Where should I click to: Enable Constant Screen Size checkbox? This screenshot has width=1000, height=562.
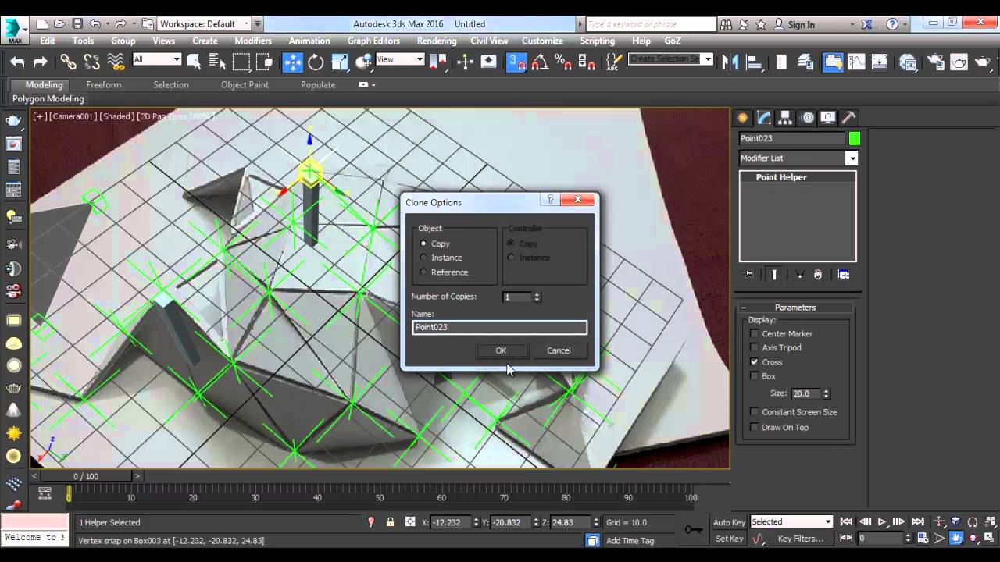pos(754,412)
